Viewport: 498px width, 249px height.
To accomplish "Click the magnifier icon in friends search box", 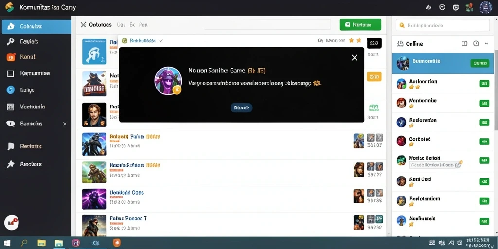I will pos(402,25).
